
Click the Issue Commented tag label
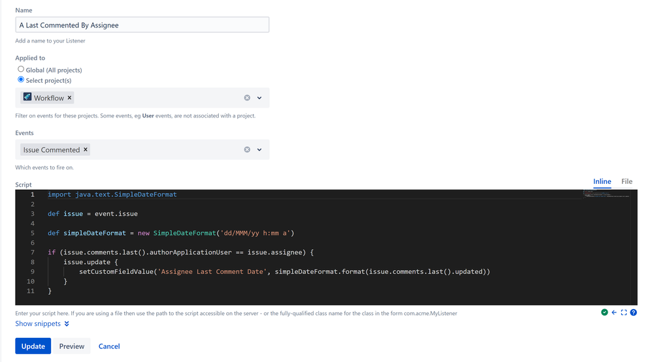point(52,150)
